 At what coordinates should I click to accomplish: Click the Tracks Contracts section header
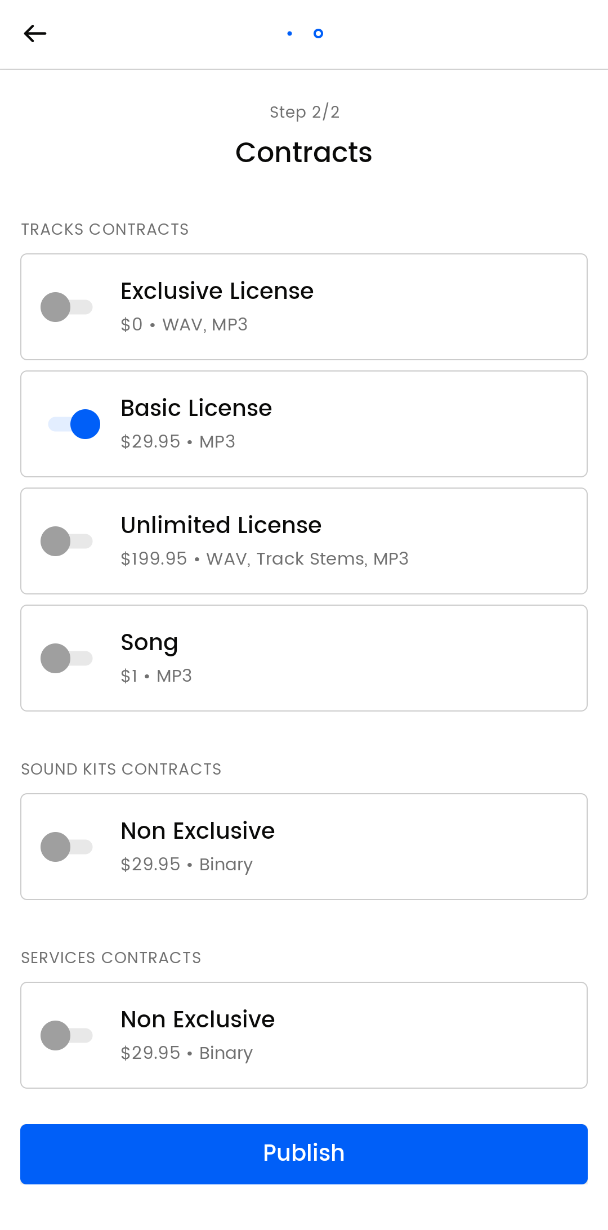pos(105,230)
